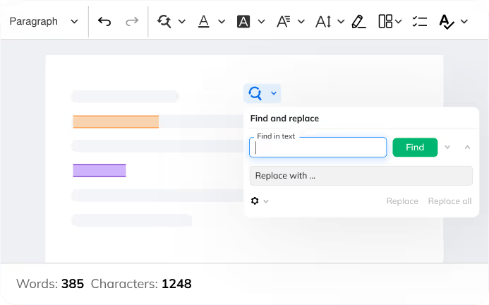The width and height of the screenshot is (489, 305).
Task: Select the highlighter pen tool
Action: click(358, 22)
